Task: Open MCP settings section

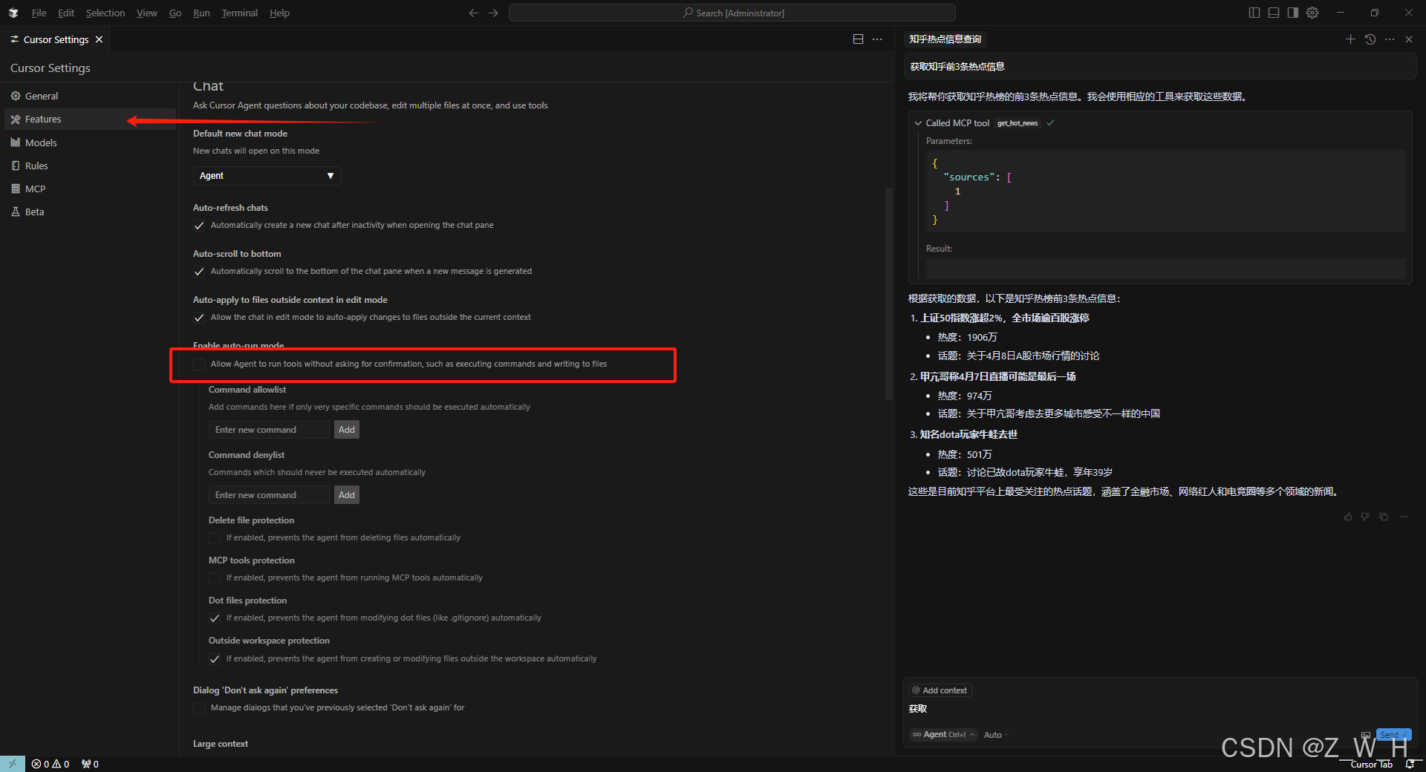Action: 89,189
